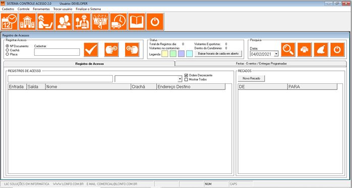This screenshot has width=352, height=188.
Task: Open the delivery truck clock icon
Action: click(x=119, y=22)
